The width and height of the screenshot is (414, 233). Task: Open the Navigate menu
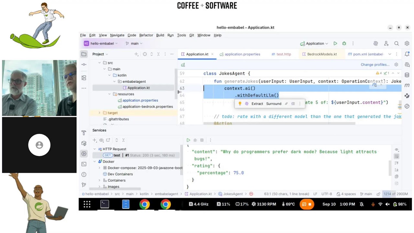pyautogui.click(x=117, y=35)
